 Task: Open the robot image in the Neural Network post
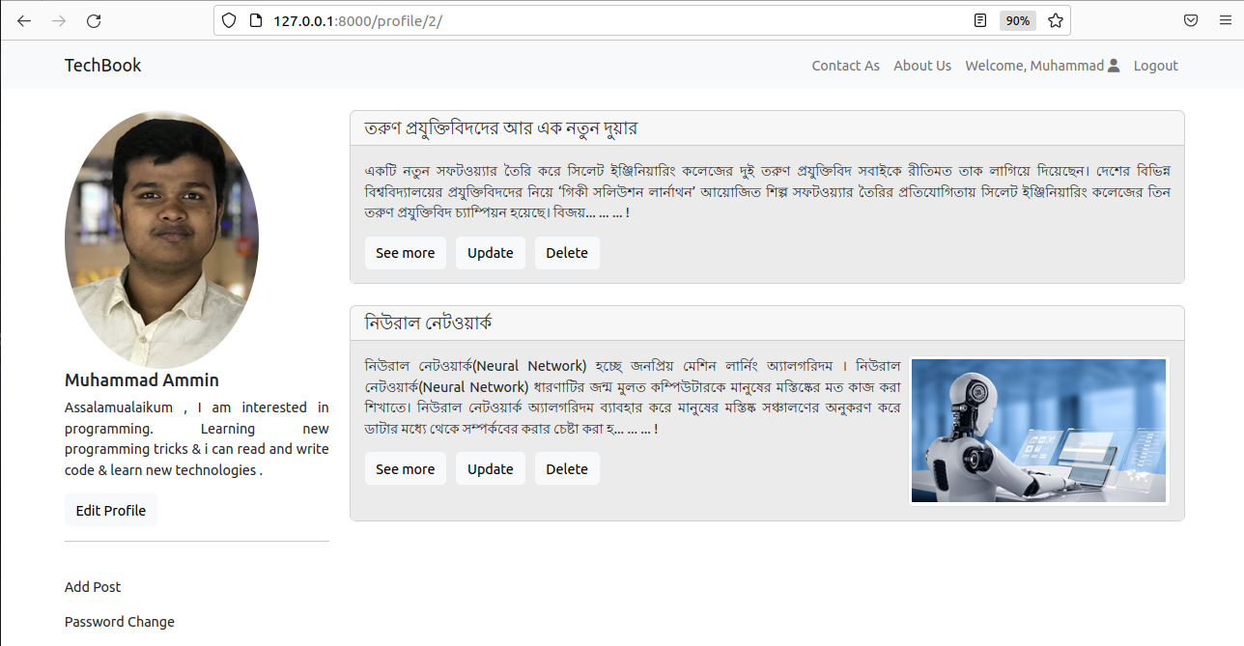click(1039, 430)
